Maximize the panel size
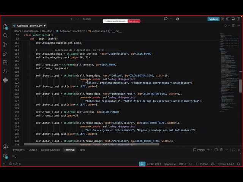The height and width of the screenshot is (182, 243). pyautogui.click(x=234, y=150)
